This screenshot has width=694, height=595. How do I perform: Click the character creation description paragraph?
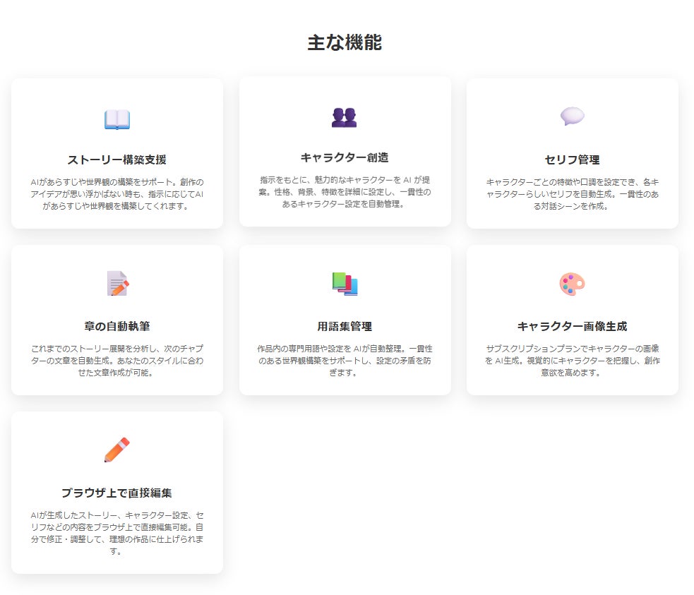coord(345,192)
